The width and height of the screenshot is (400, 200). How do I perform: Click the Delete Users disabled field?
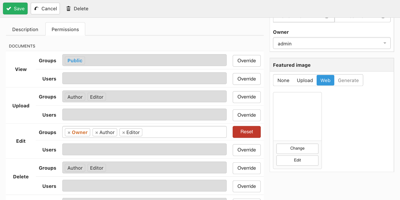pos(144,186)
